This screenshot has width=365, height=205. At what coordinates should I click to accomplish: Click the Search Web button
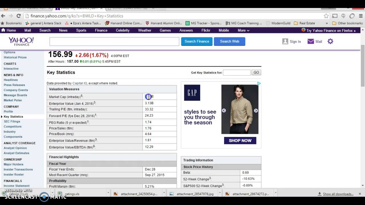[230, 41]
